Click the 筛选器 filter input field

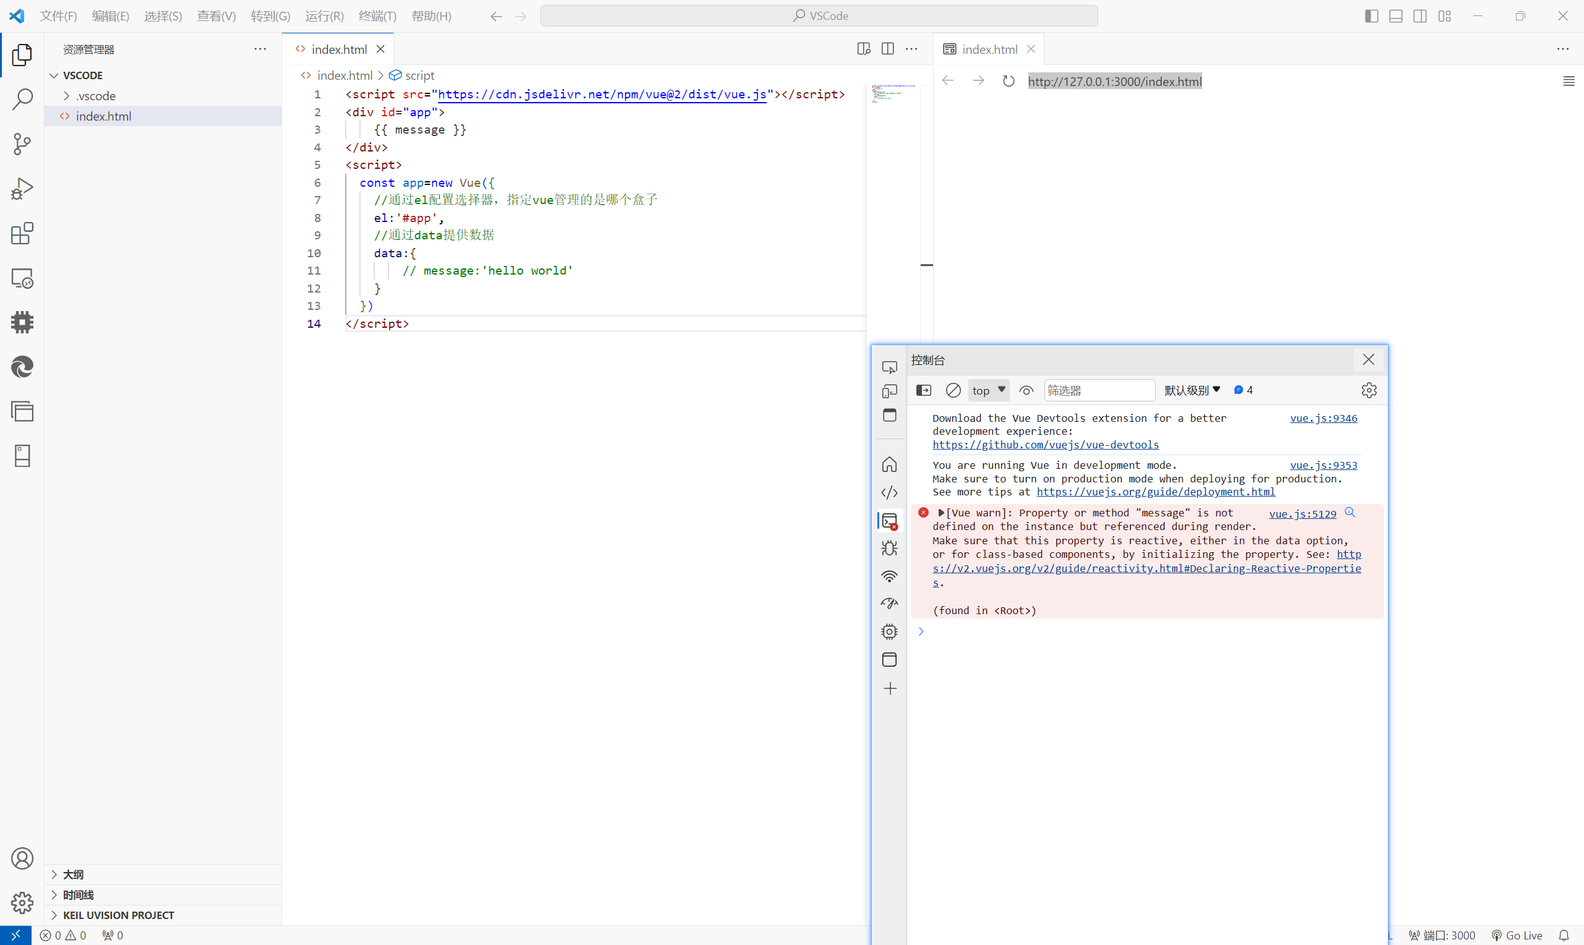1100,390
